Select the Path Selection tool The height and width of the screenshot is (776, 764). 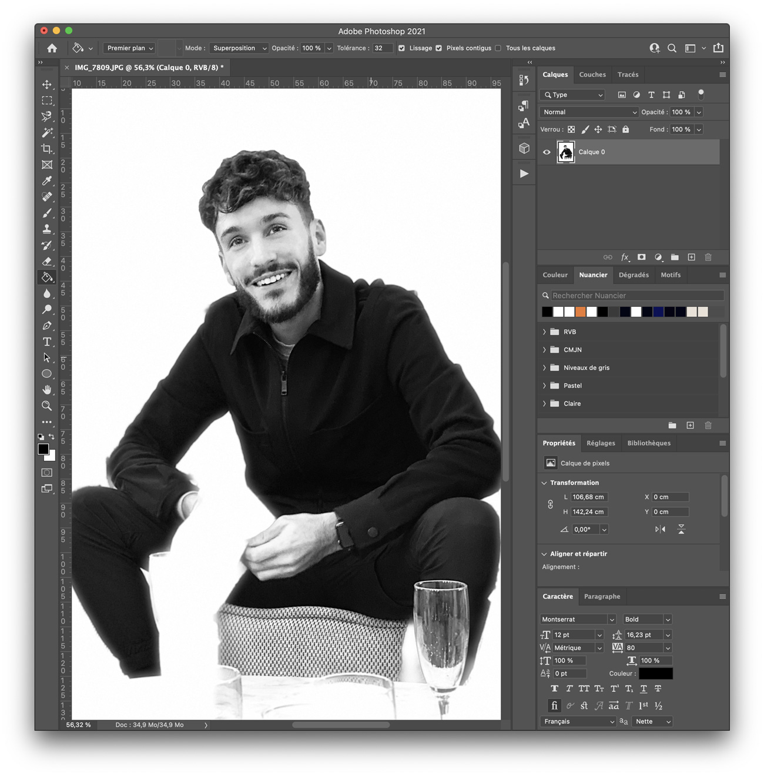(x=47, y=357)
